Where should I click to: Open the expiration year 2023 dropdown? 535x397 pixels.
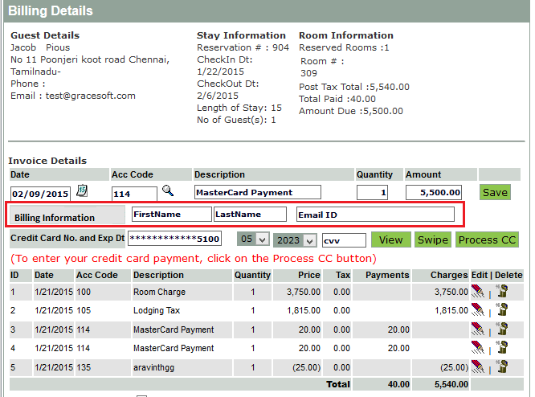[295, 240]
